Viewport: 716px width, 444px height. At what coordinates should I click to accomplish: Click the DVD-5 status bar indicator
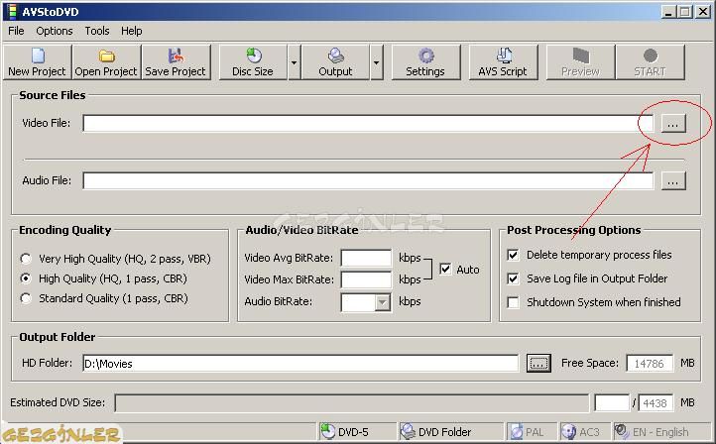click(x=357, y=432)
